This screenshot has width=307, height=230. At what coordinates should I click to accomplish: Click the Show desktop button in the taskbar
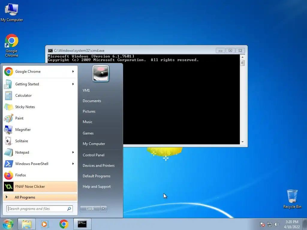(x=305, y=224)
